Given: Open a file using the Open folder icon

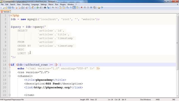Looking at the screenshot, I should click(6, 8).
